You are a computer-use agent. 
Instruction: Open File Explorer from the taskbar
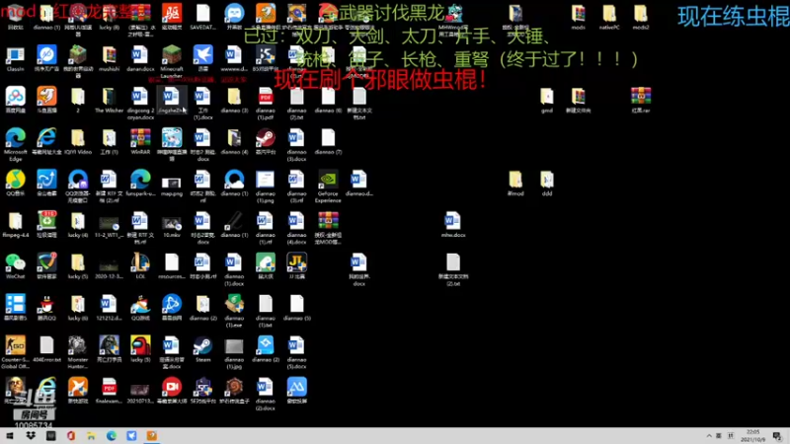point(91,436)
